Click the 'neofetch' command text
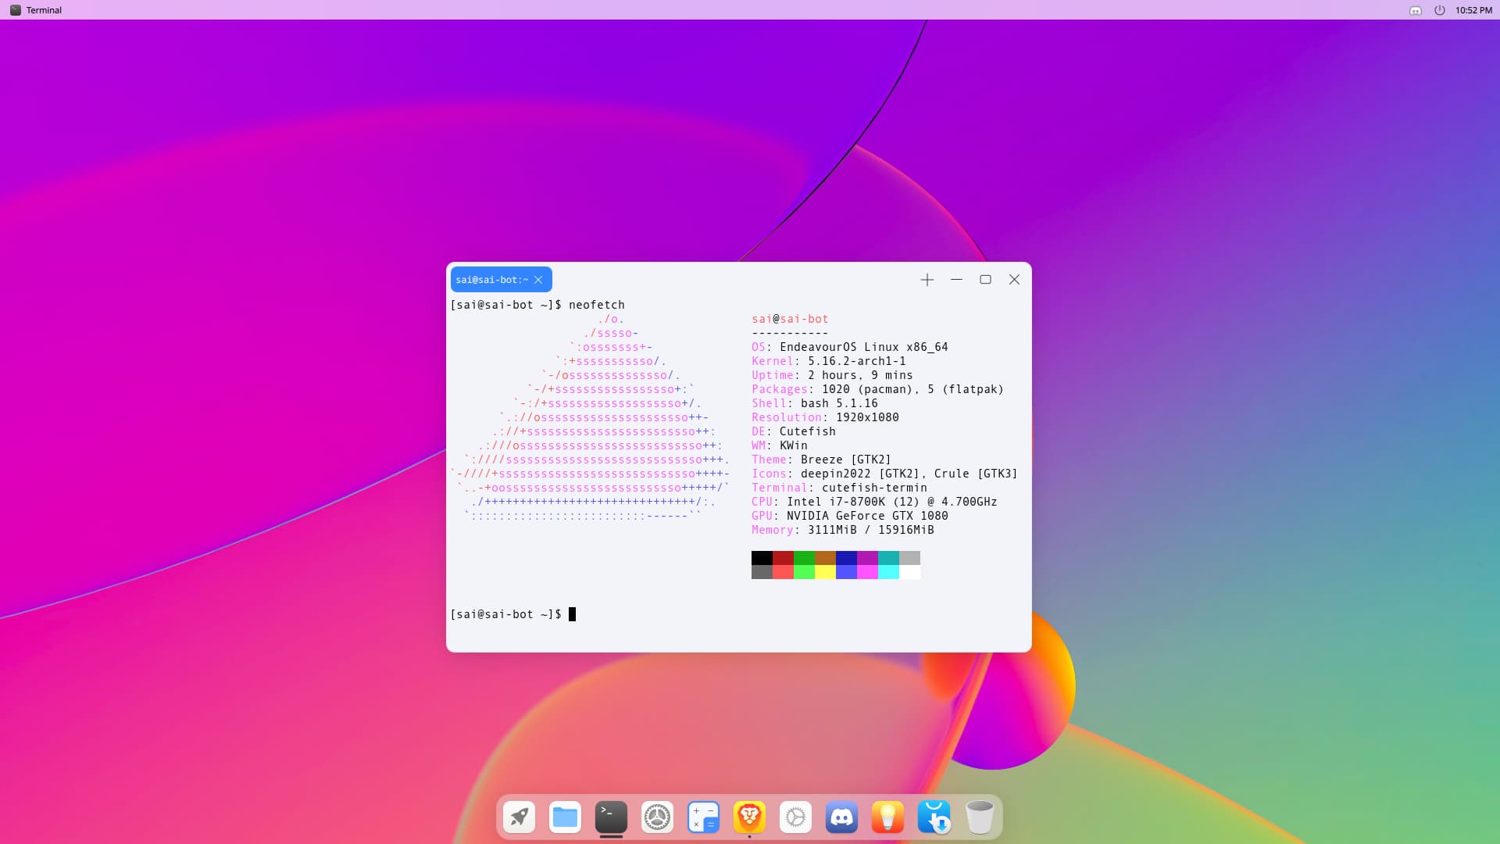This screenshot has width=1500, height=844. click(597, 305)
